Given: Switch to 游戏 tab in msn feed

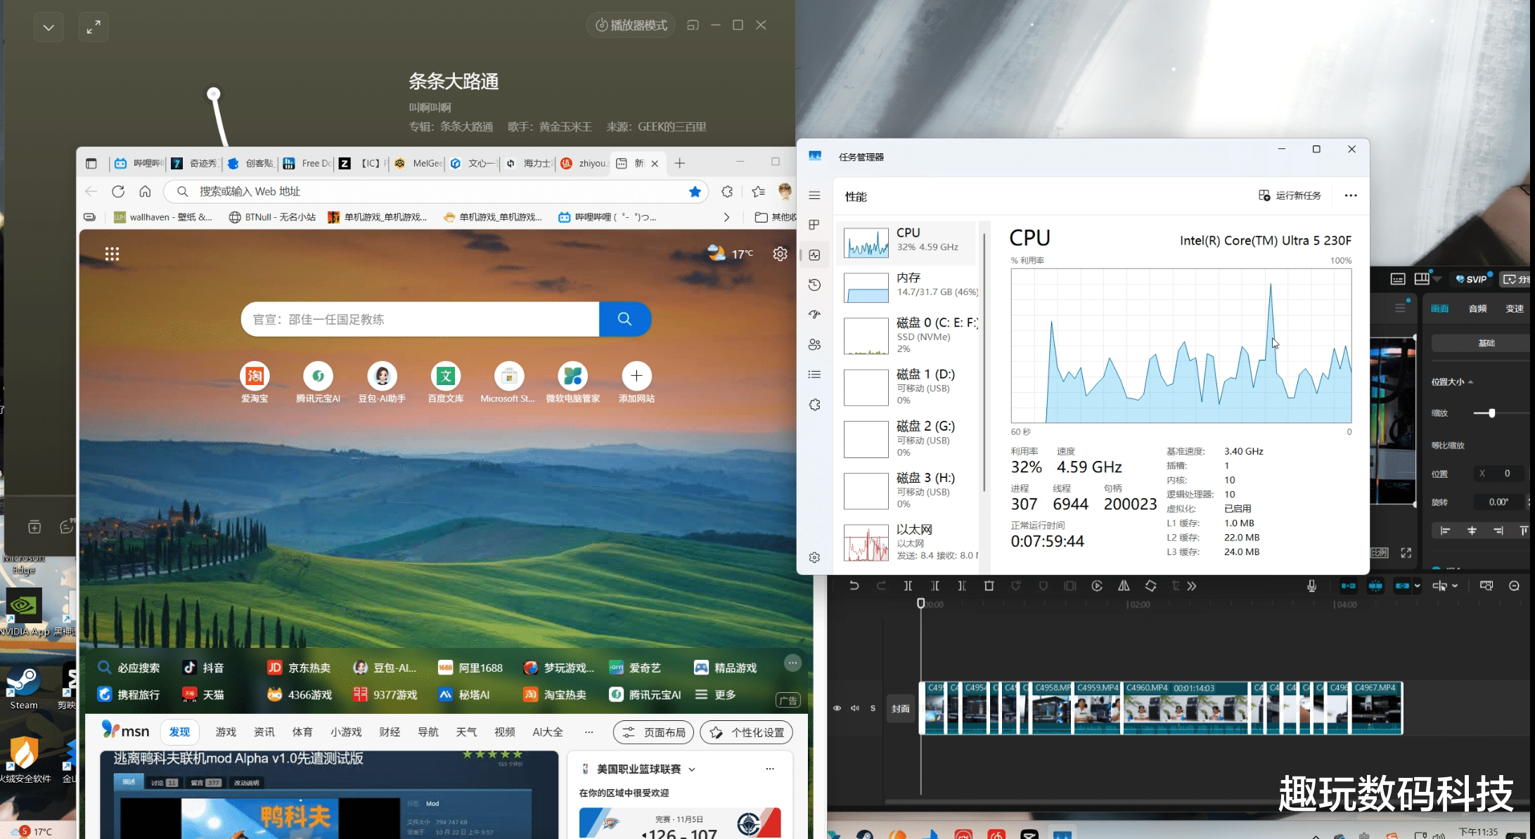Looking at the screenshot, I should (x=226, y=732).
